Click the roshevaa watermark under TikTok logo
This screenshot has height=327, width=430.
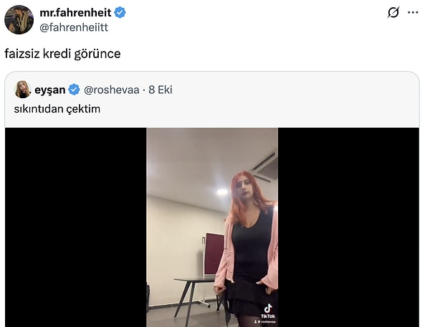(x=267, y=323)
